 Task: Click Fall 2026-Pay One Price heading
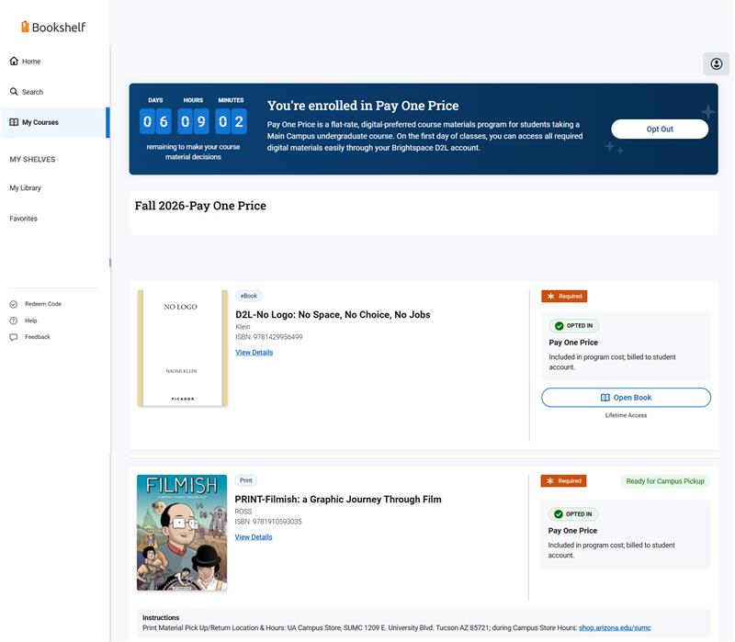200,206
